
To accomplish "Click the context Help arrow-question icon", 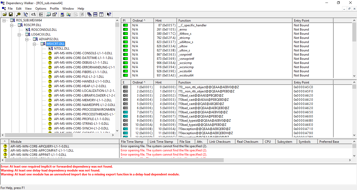I will pyautogui.click(x=109, y=14).
